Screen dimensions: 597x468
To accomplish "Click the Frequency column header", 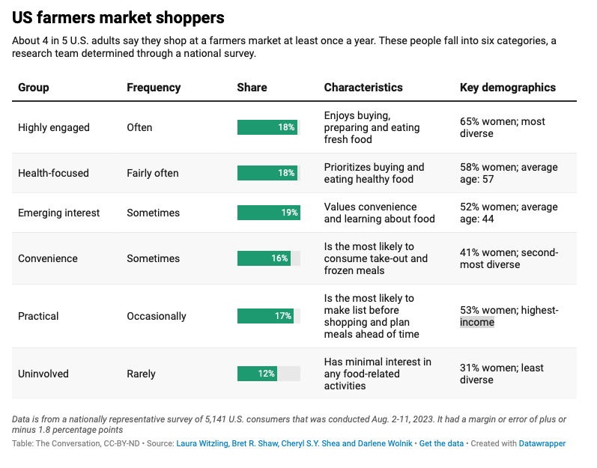I will 154,88.
